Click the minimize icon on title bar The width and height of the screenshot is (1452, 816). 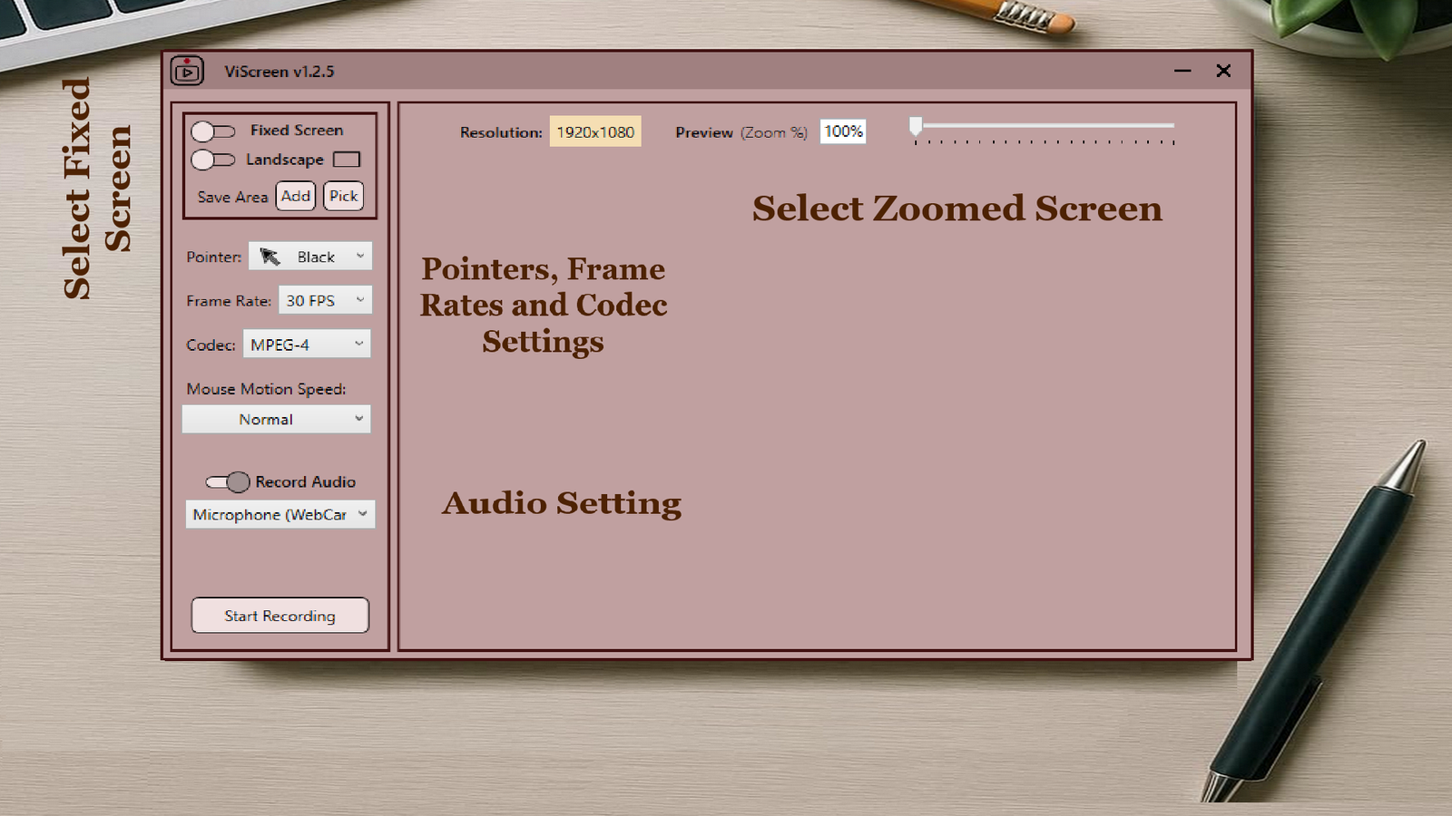(1182, 71)
